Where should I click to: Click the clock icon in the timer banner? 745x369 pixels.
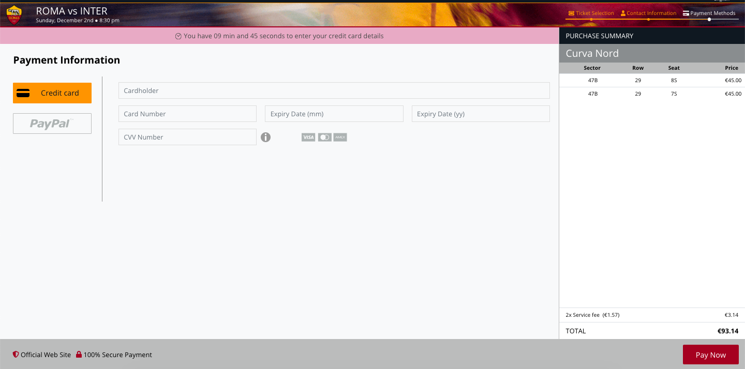pos(178,36)
